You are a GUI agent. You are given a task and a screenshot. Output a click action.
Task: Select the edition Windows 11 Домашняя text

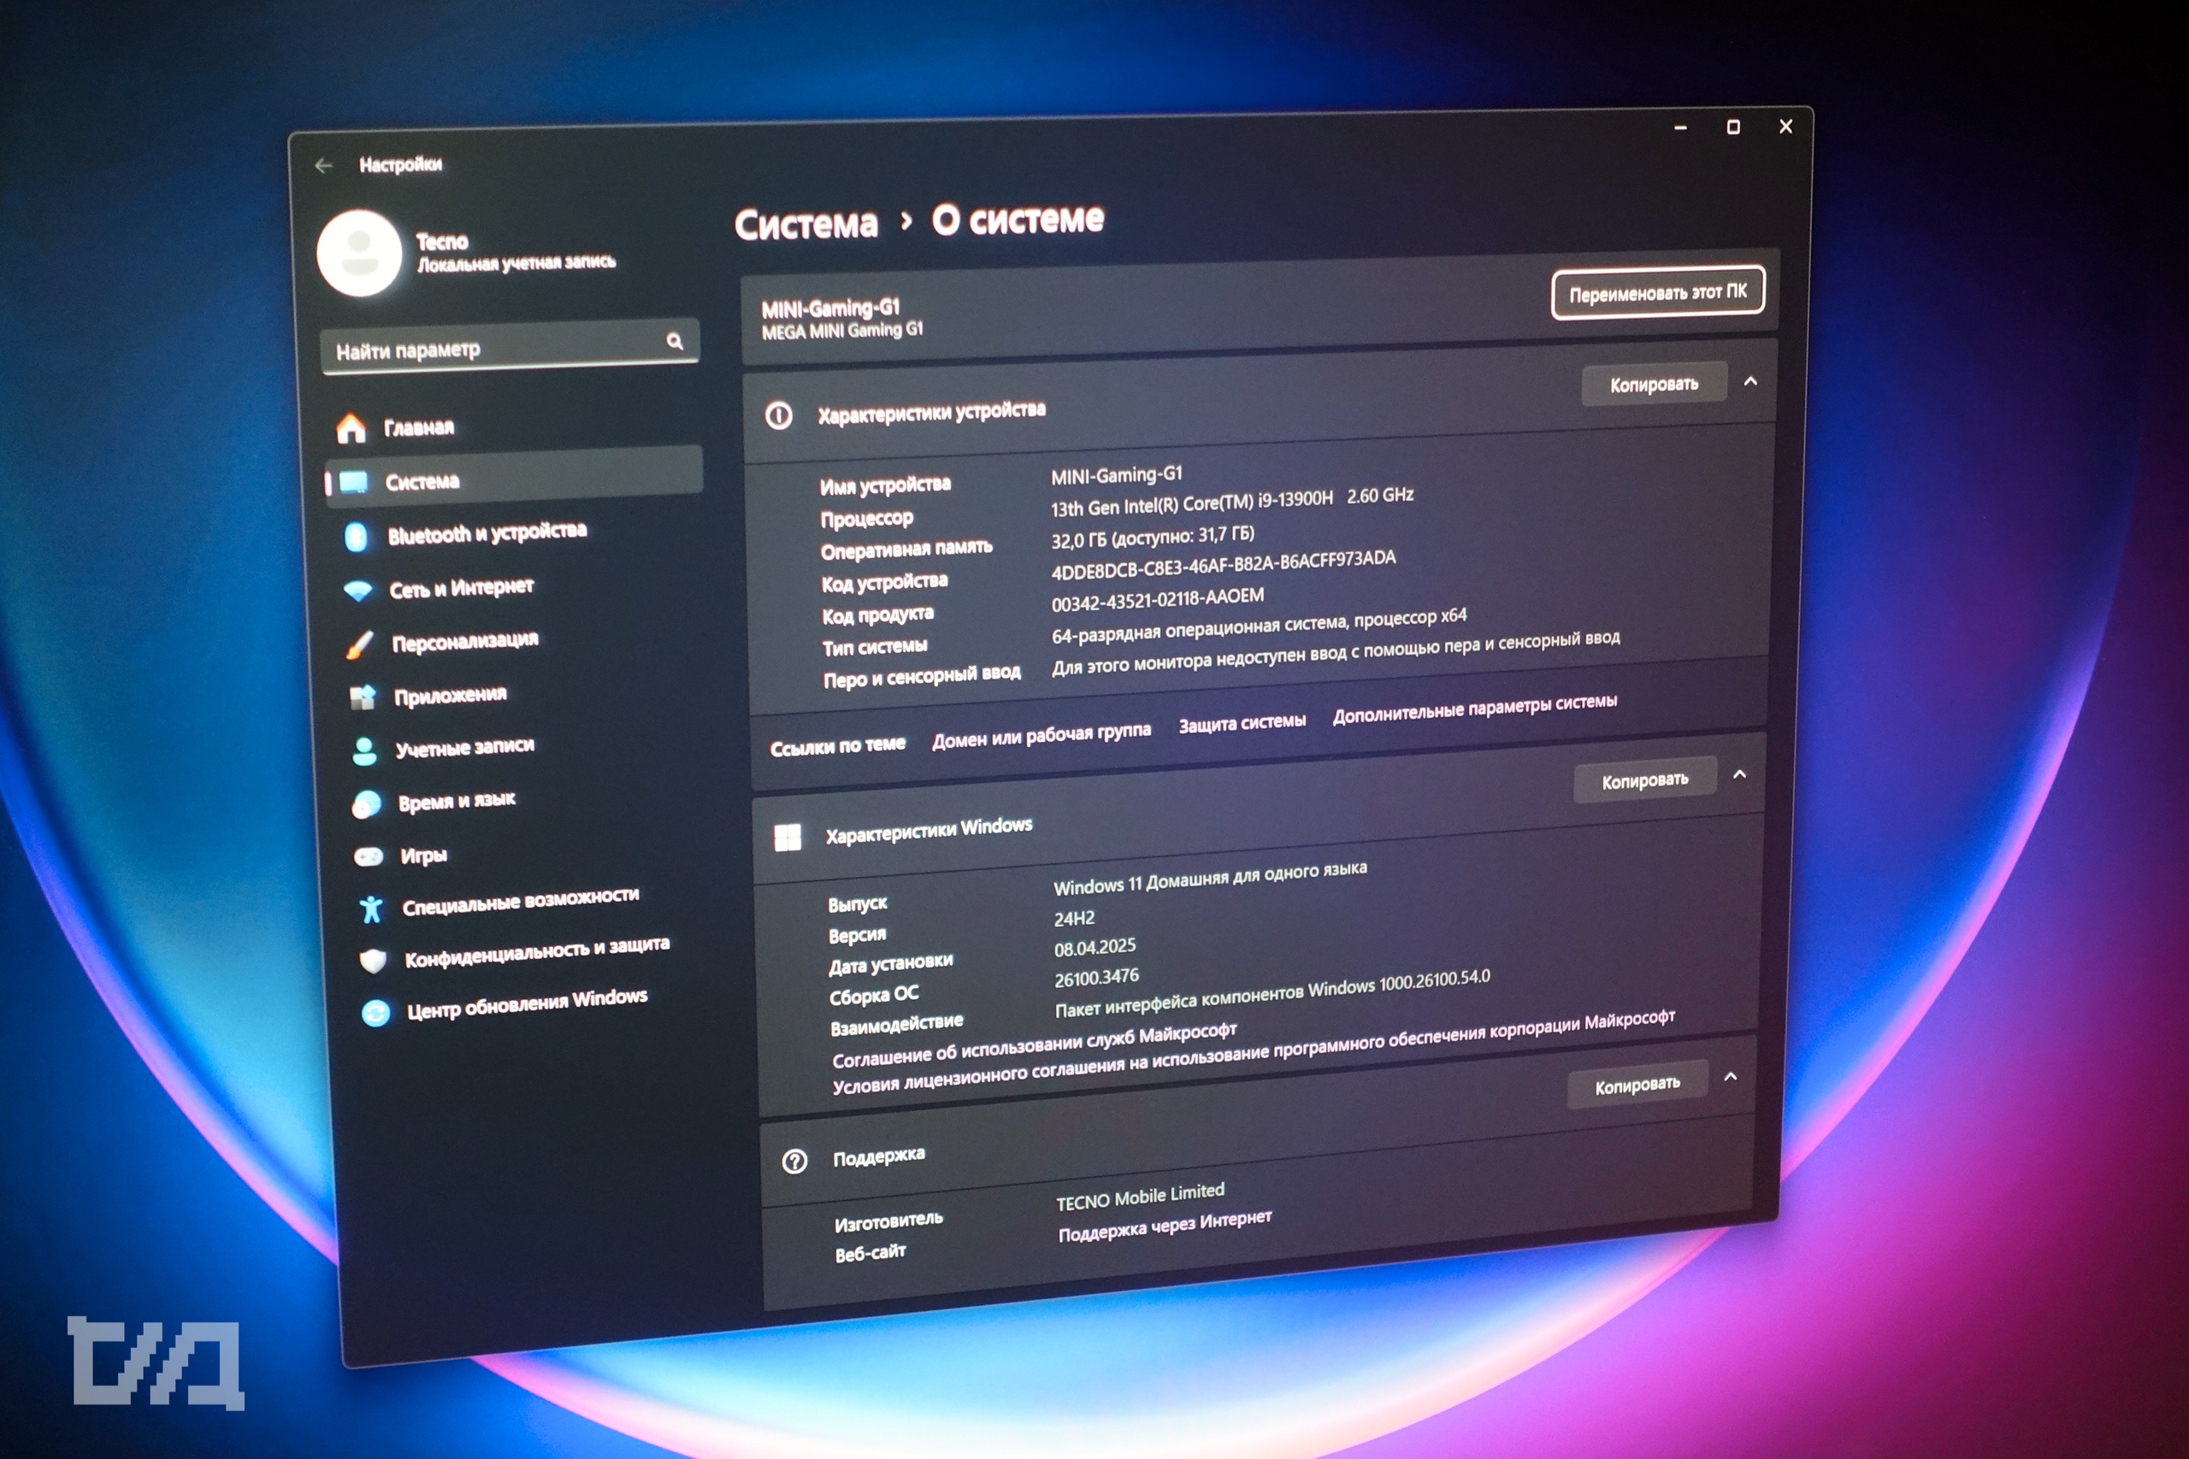[1210, 878]
